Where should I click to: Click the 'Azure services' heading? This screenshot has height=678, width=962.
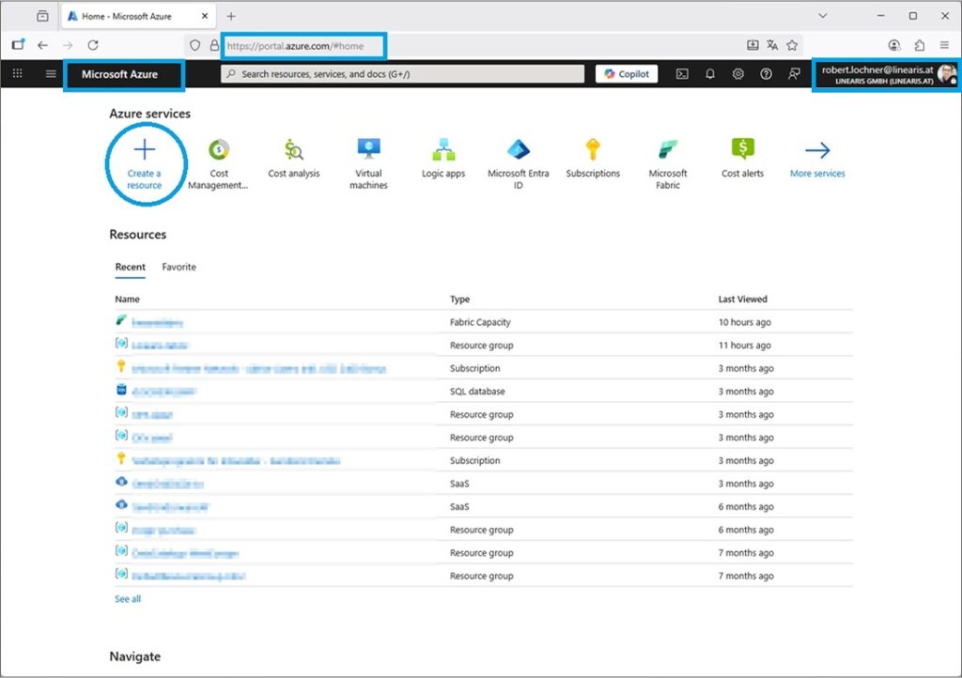click(x=149, y=114)
